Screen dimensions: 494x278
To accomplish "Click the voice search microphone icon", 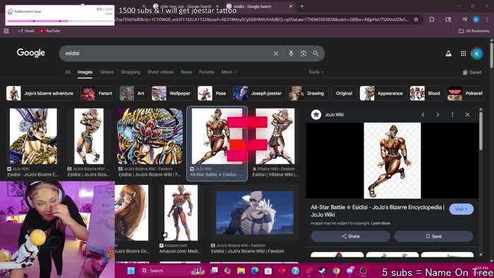I will tap(291, 54).
